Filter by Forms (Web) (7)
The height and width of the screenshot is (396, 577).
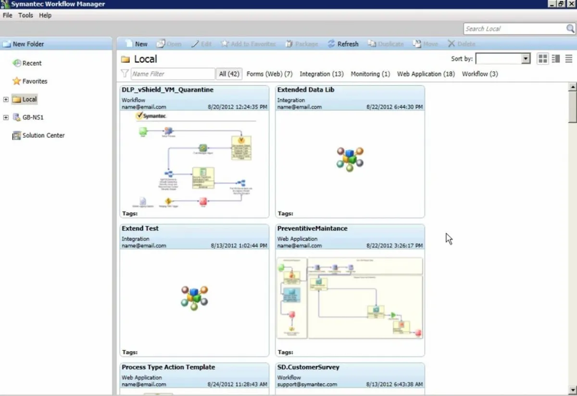point(269,74)
